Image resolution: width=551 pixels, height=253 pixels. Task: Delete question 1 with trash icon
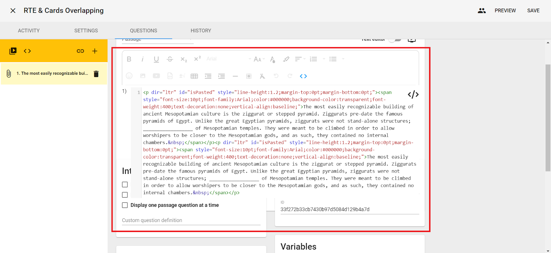96,74
